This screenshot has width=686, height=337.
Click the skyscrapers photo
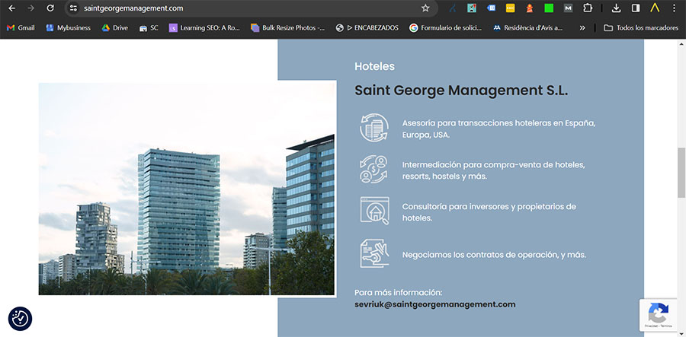187,189
